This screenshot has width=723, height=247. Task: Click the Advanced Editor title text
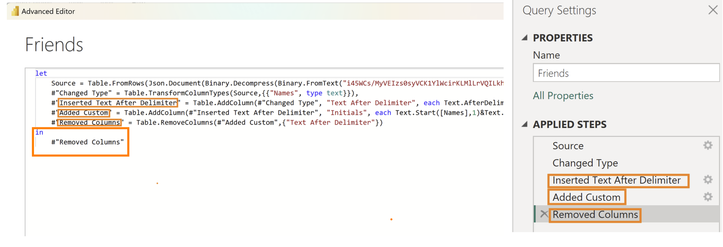coord(48,11)
